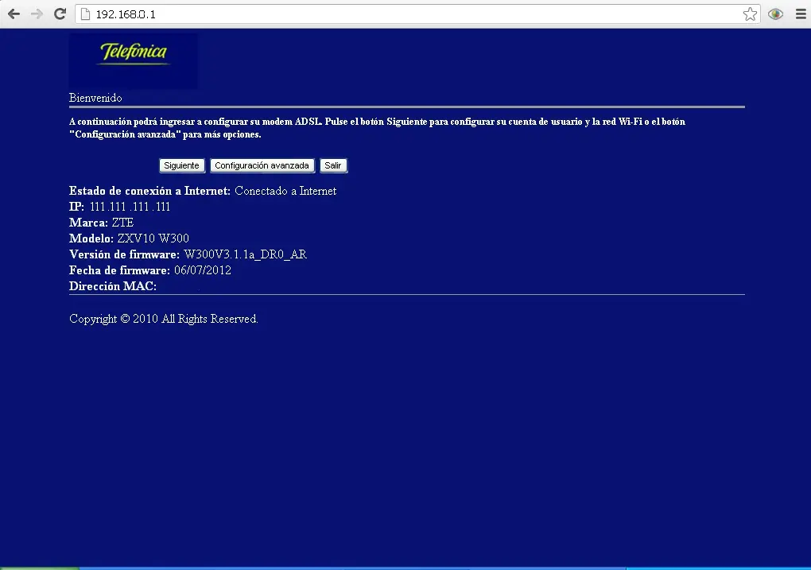This screenshot has width=811, height=570.
Task: Click the firmware date 06/07/2012
Action: pyautogui.click(x=203, y=270)
